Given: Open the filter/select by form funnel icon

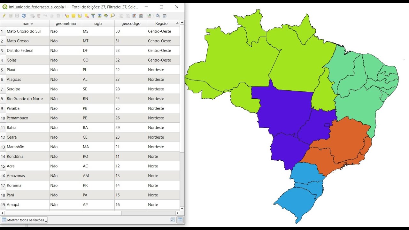Looking at the screenshot, I should point(93,16).
